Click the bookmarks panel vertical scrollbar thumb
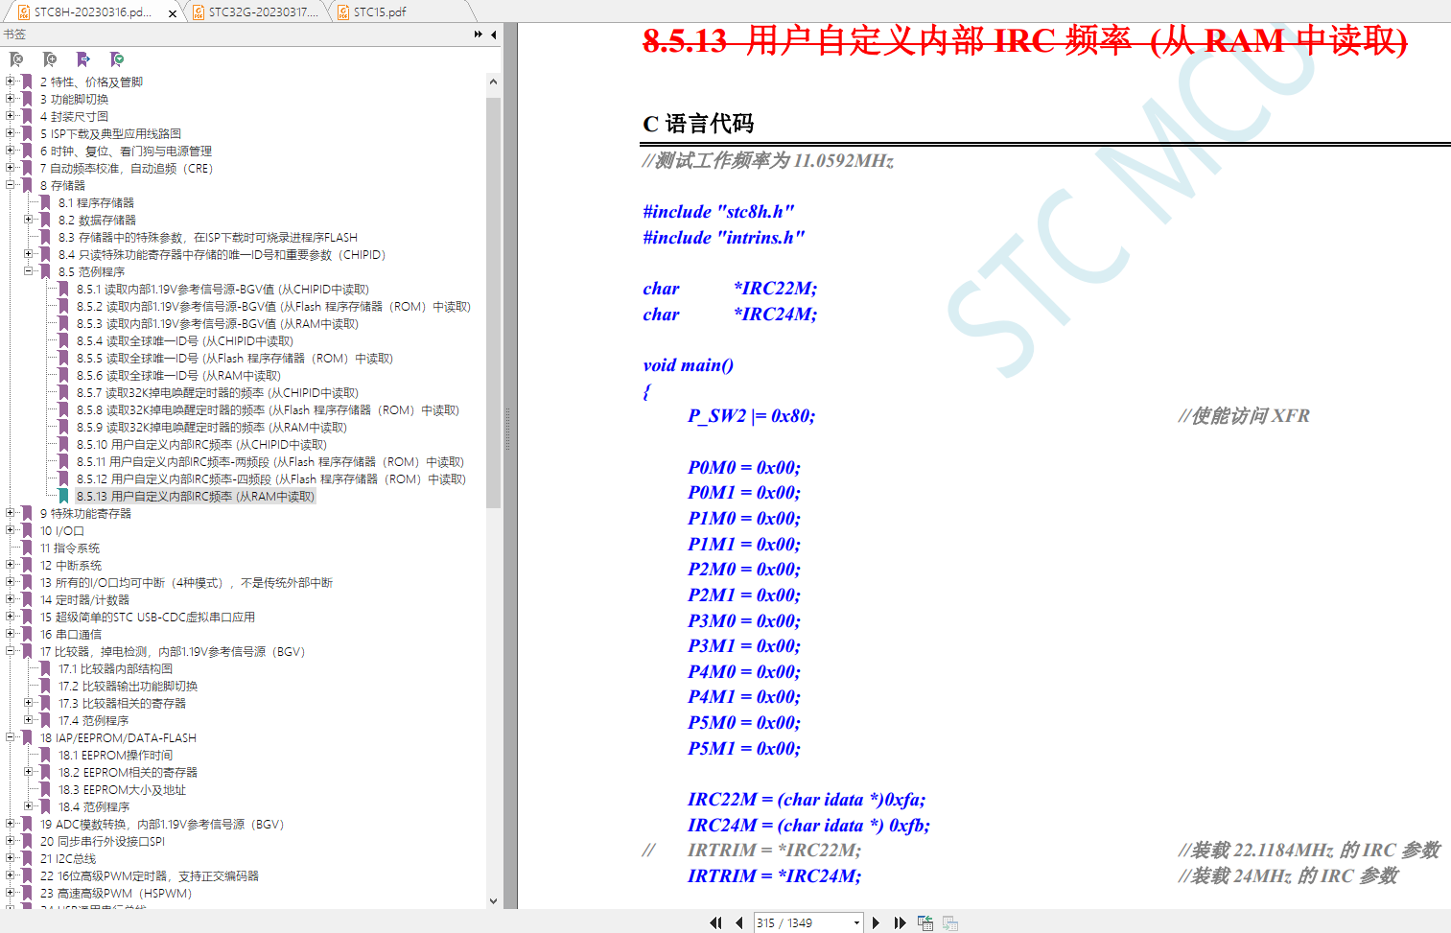The height and width of the screenshot is (933, 1451). coord(493,302)
